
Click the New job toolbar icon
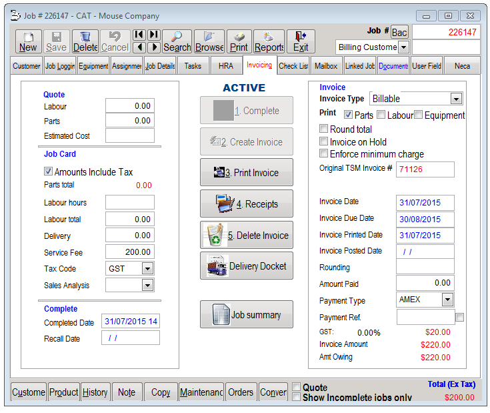pos(28,41)
